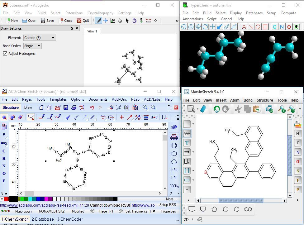Click the MarvinSketch erase tool

[203, 109]
